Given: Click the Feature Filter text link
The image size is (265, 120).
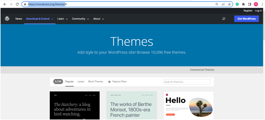Looking at the screenshot, I should [119, 82].
